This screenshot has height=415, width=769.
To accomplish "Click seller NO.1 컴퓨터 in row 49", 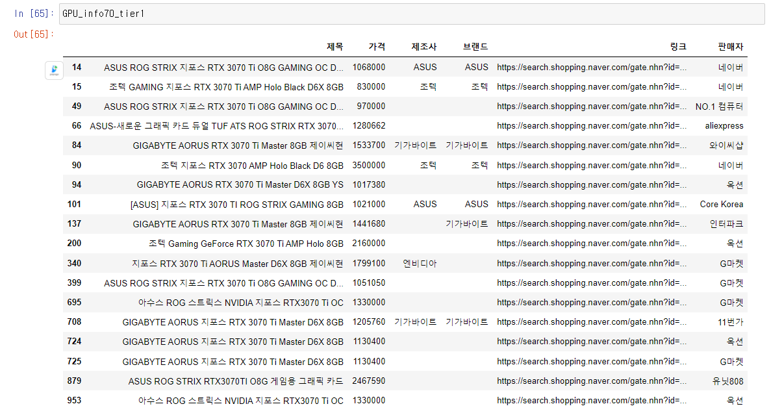I will (x=720, y=107).
